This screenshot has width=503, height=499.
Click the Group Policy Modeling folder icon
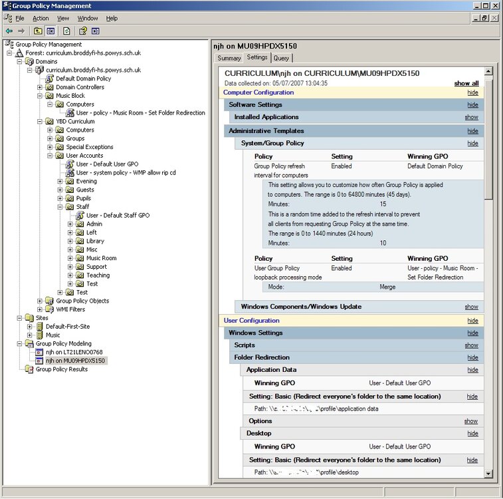click(29, 343)
